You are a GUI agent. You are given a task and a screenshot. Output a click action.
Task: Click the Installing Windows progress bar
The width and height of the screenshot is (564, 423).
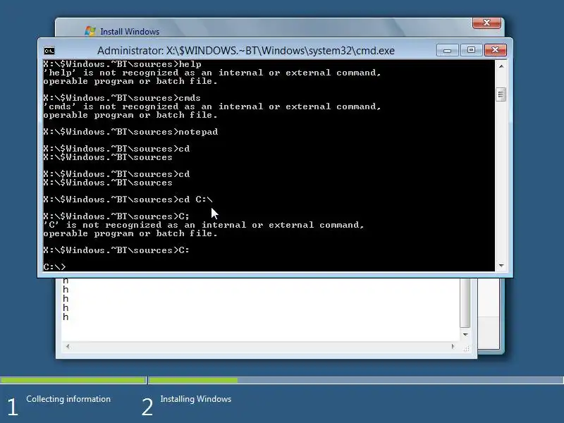pyautogui.click(x=356, y=380)
